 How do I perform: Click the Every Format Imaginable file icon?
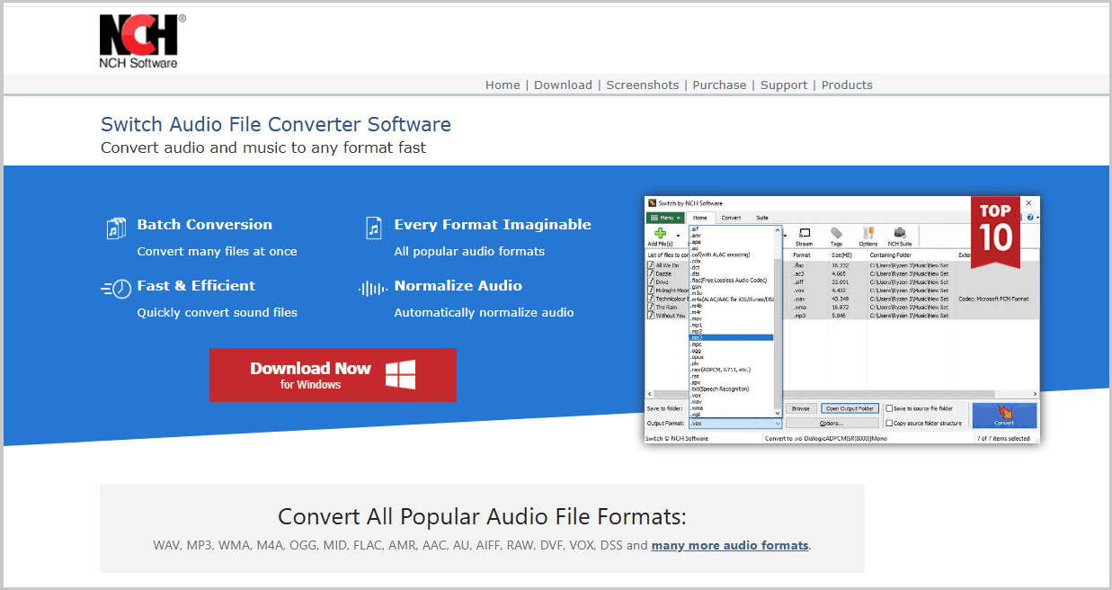pos(374,228)
